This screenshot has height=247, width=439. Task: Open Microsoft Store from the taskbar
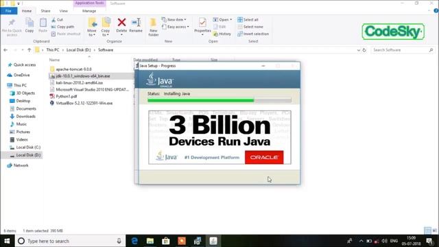click(x=166, y=241)
